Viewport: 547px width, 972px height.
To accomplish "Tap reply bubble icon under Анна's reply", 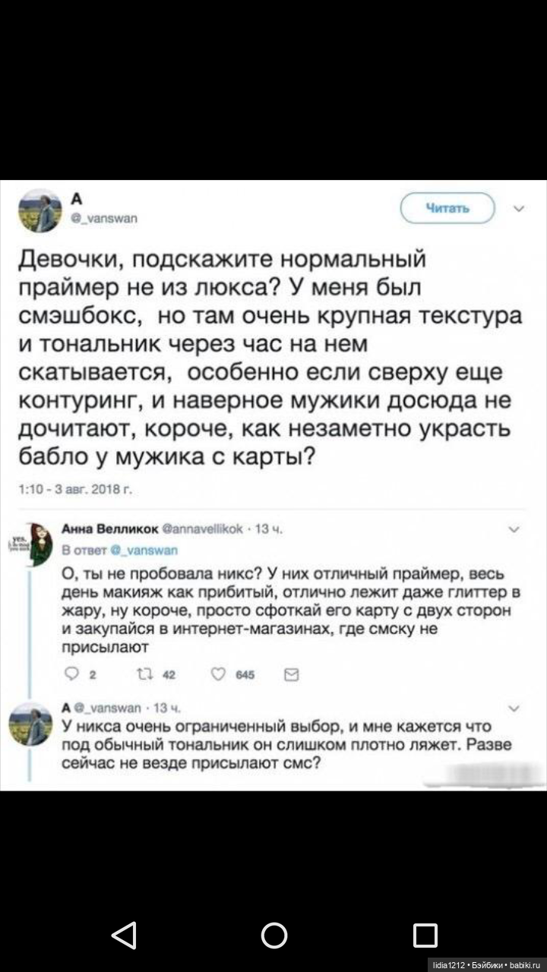I will click(74, 671).
